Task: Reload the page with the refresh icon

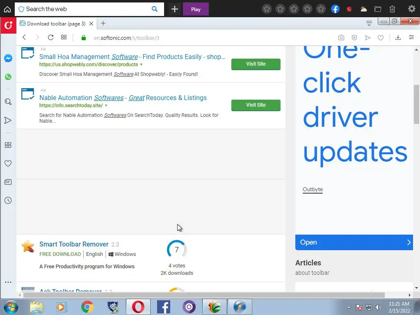Action: (50, 37)
